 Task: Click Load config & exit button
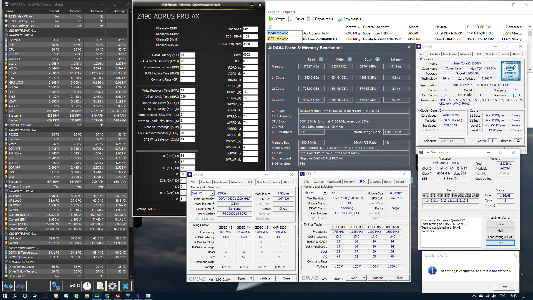500,237
